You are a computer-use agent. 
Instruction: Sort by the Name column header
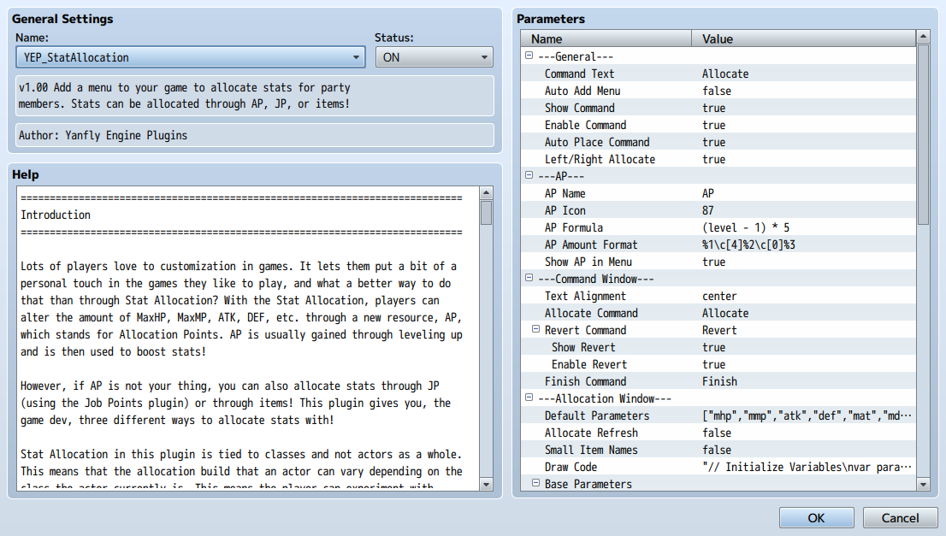pos(606,38)
